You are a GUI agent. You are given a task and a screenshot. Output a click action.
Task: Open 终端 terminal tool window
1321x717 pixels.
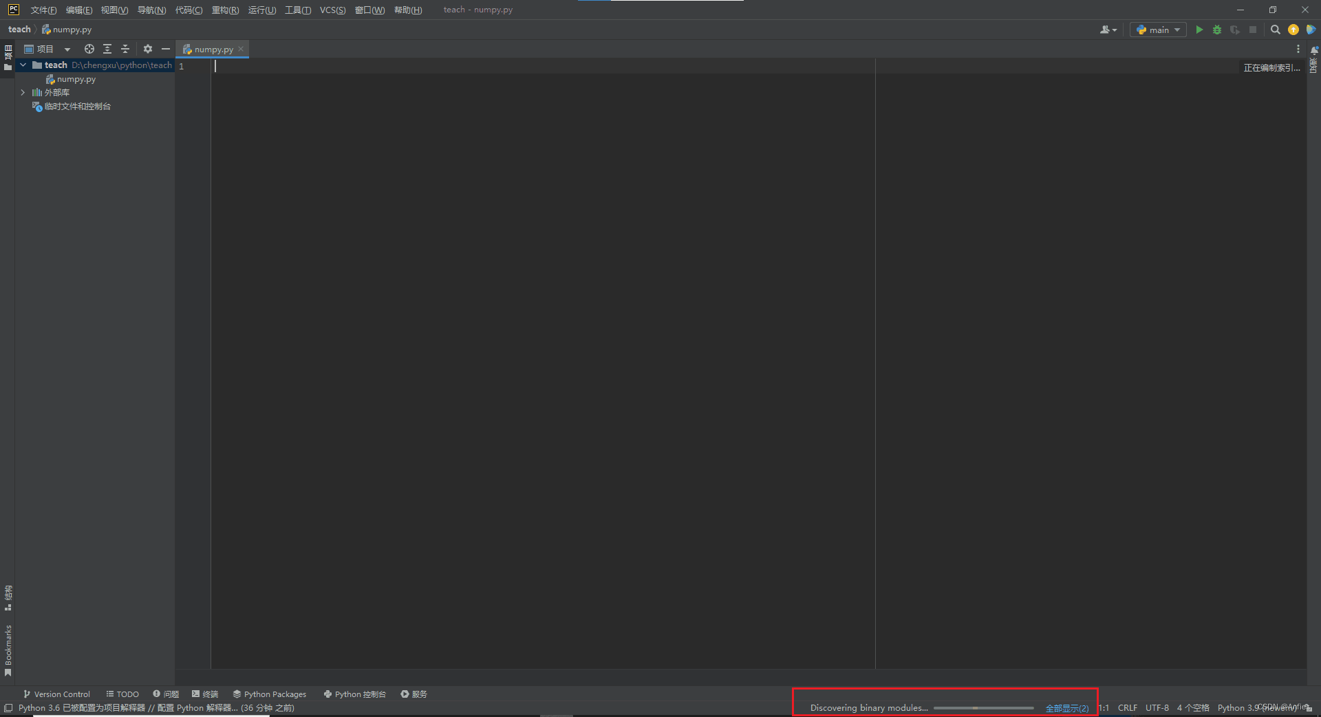[205, 694]
